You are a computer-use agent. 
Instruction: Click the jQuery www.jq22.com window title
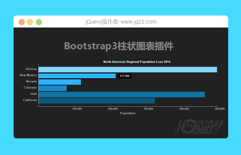pos(121,22)
